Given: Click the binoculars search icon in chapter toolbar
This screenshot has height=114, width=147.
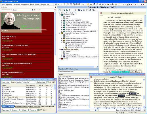Looking at the screenshot, I should pos(79,10).
